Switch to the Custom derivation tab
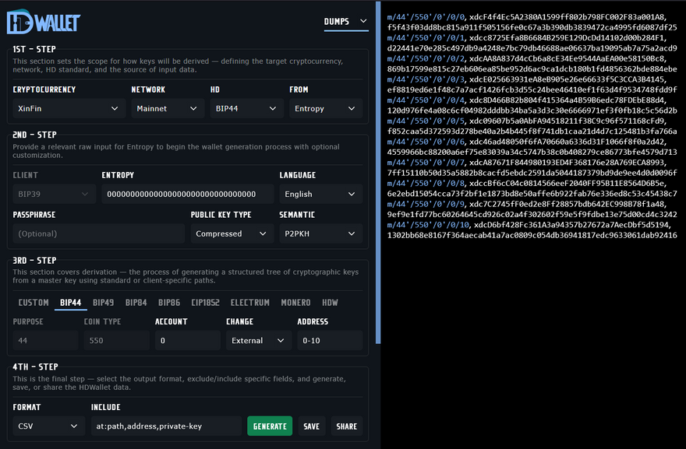Image resolution: width=686 pixels, height=449 pixels. [x=34, y=303]
